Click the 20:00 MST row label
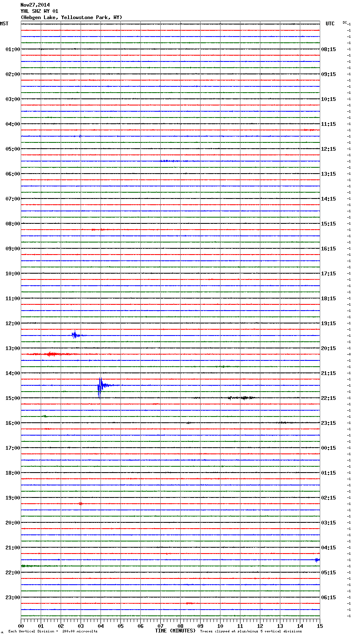Image resolution: width=353 pixels, height=637 pixels. [13, 523]
